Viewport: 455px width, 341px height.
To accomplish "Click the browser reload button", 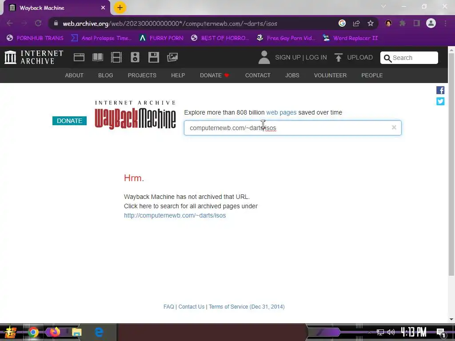I will click(38, 23).
